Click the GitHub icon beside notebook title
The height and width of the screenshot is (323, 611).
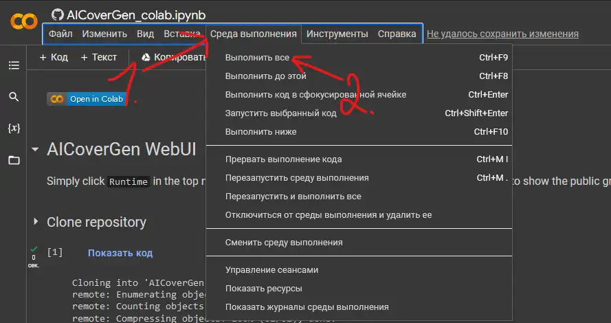(x=58, y=15)
